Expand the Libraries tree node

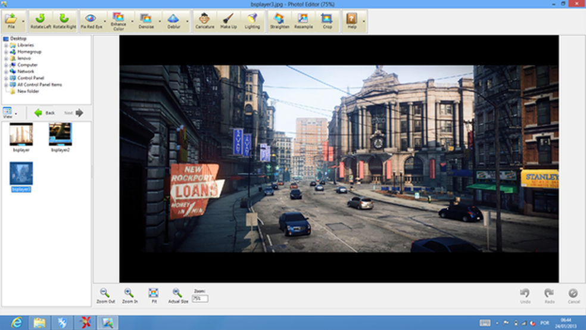(x=5, y=45)
